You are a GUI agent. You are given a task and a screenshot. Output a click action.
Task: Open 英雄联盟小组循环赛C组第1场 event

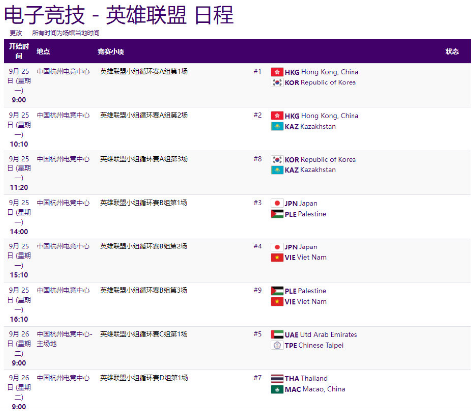143,334
